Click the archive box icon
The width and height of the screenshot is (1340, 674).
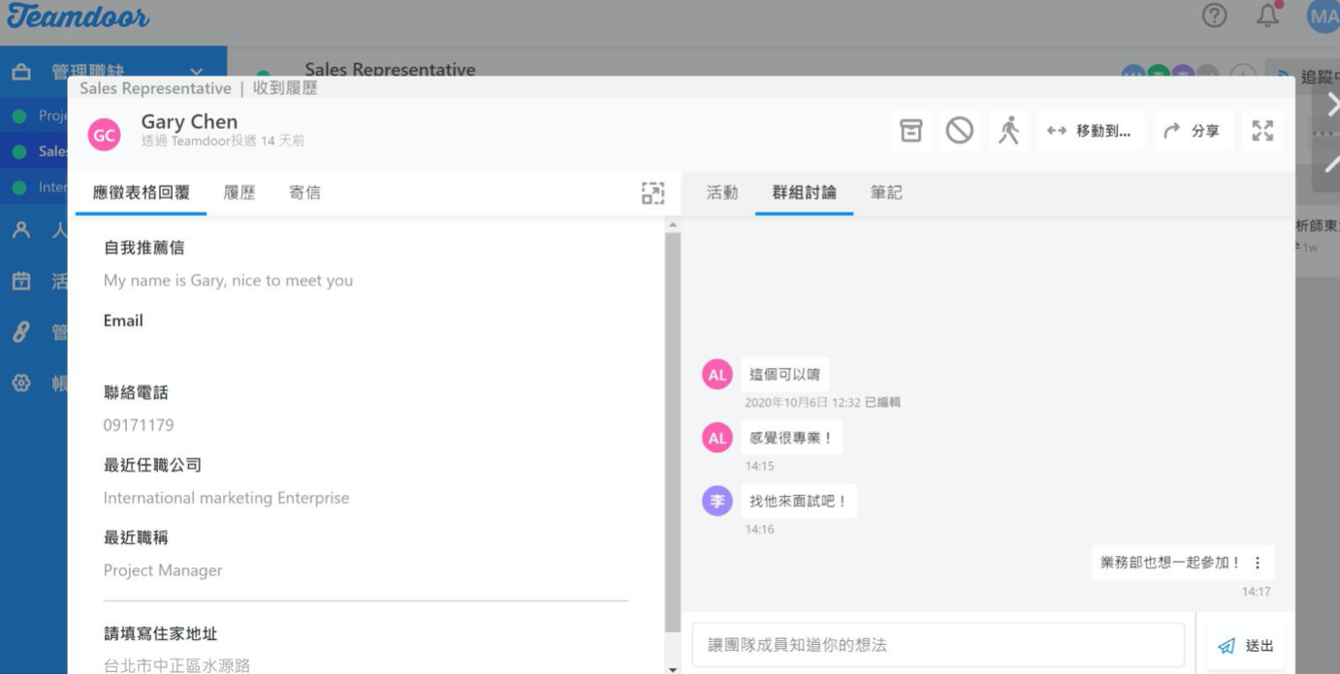911,131
